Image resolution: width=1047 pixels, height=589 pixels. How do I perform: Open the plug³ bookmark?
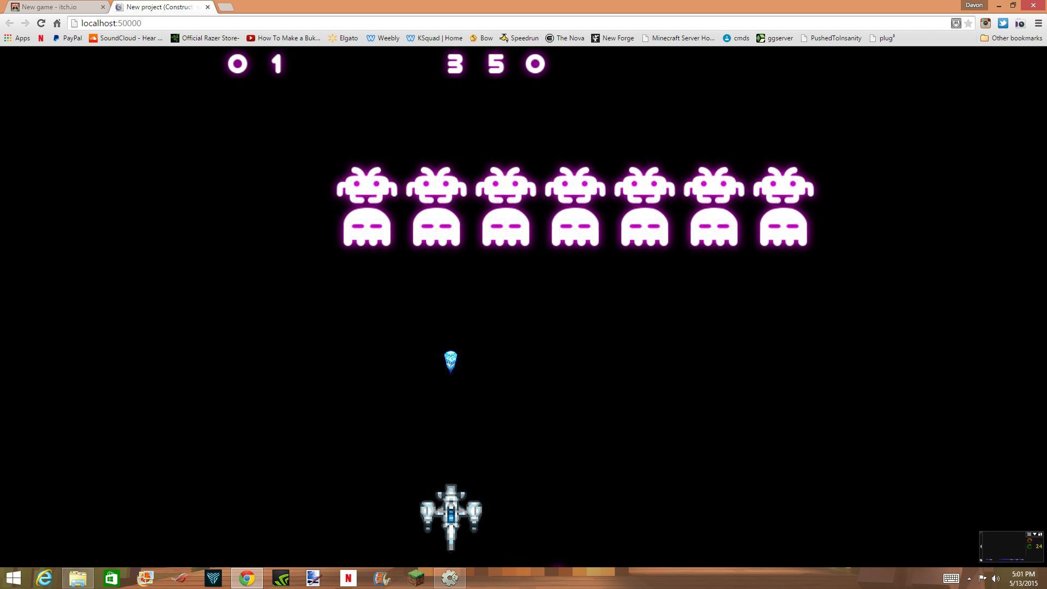(882, 38)
